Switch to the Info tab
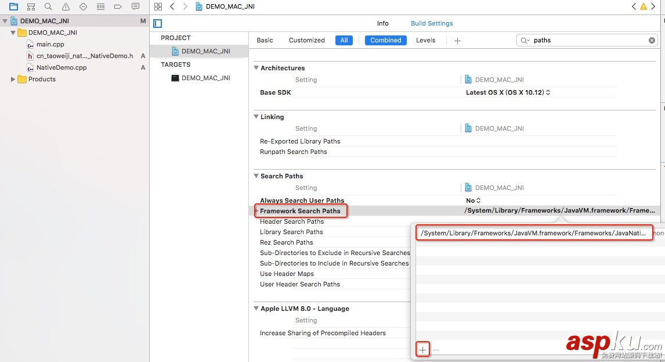Screen dimensions: 665x362 point(382,23)
